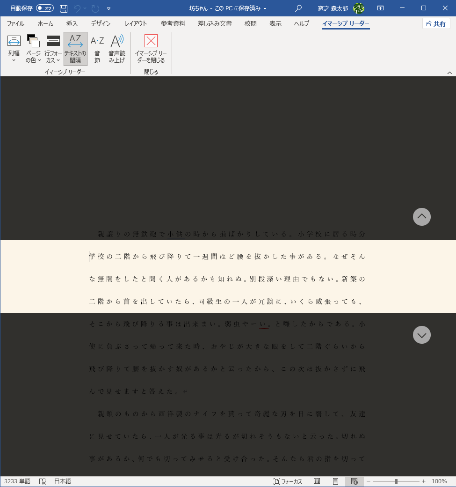
Task: Switch to Read Mode view icon
Action: point(317,481)
